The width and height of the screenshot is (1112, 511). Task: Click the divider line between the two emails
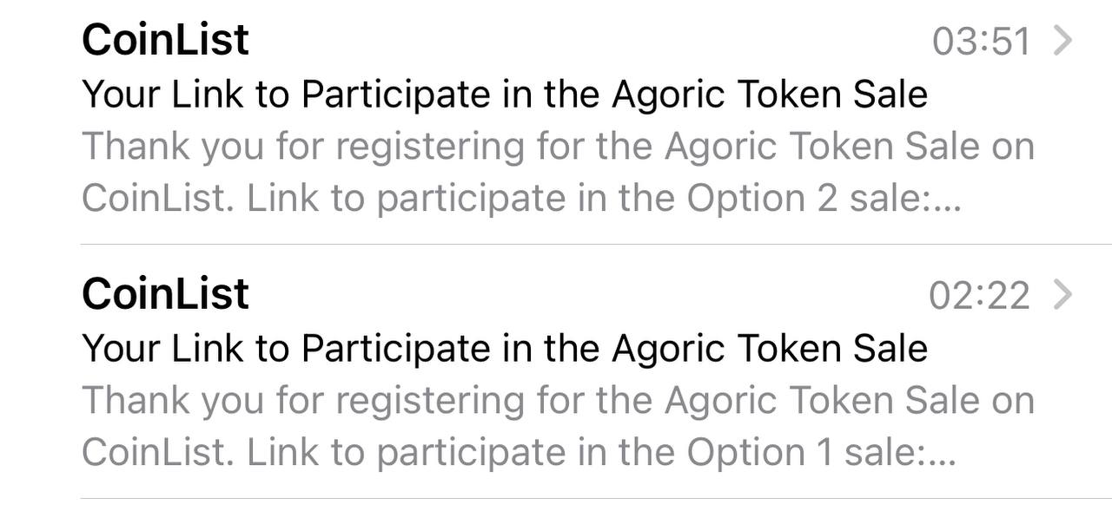[596, 245]
